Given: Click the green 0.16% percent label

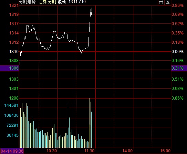Looking at the screenshot, I should coord(177,61).
